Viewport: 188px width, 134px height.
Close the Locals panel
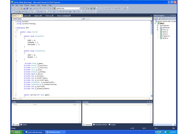coord(80,102)
